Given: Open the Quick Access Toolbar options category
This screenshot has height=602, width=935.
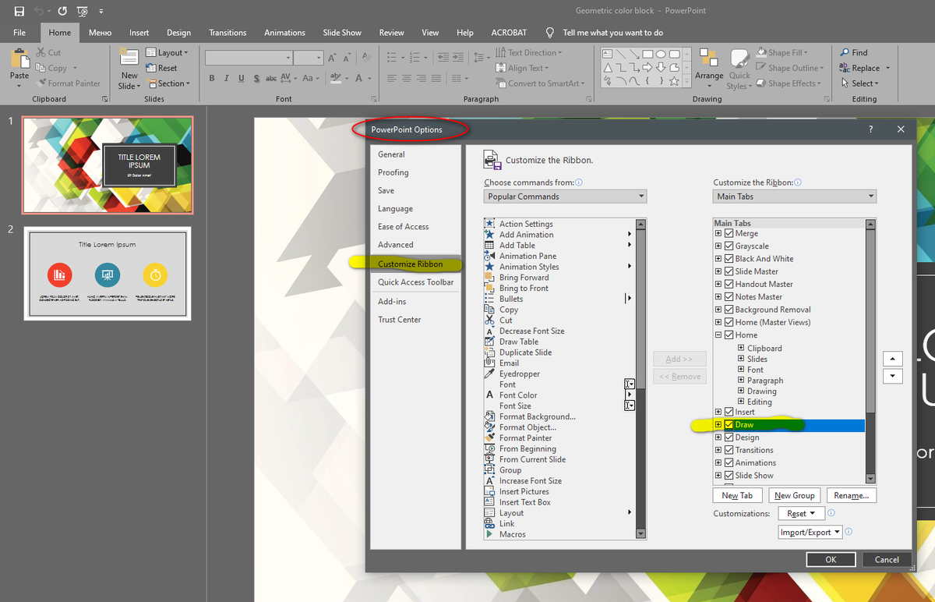Looking at the screenshot, I should 415,282.
